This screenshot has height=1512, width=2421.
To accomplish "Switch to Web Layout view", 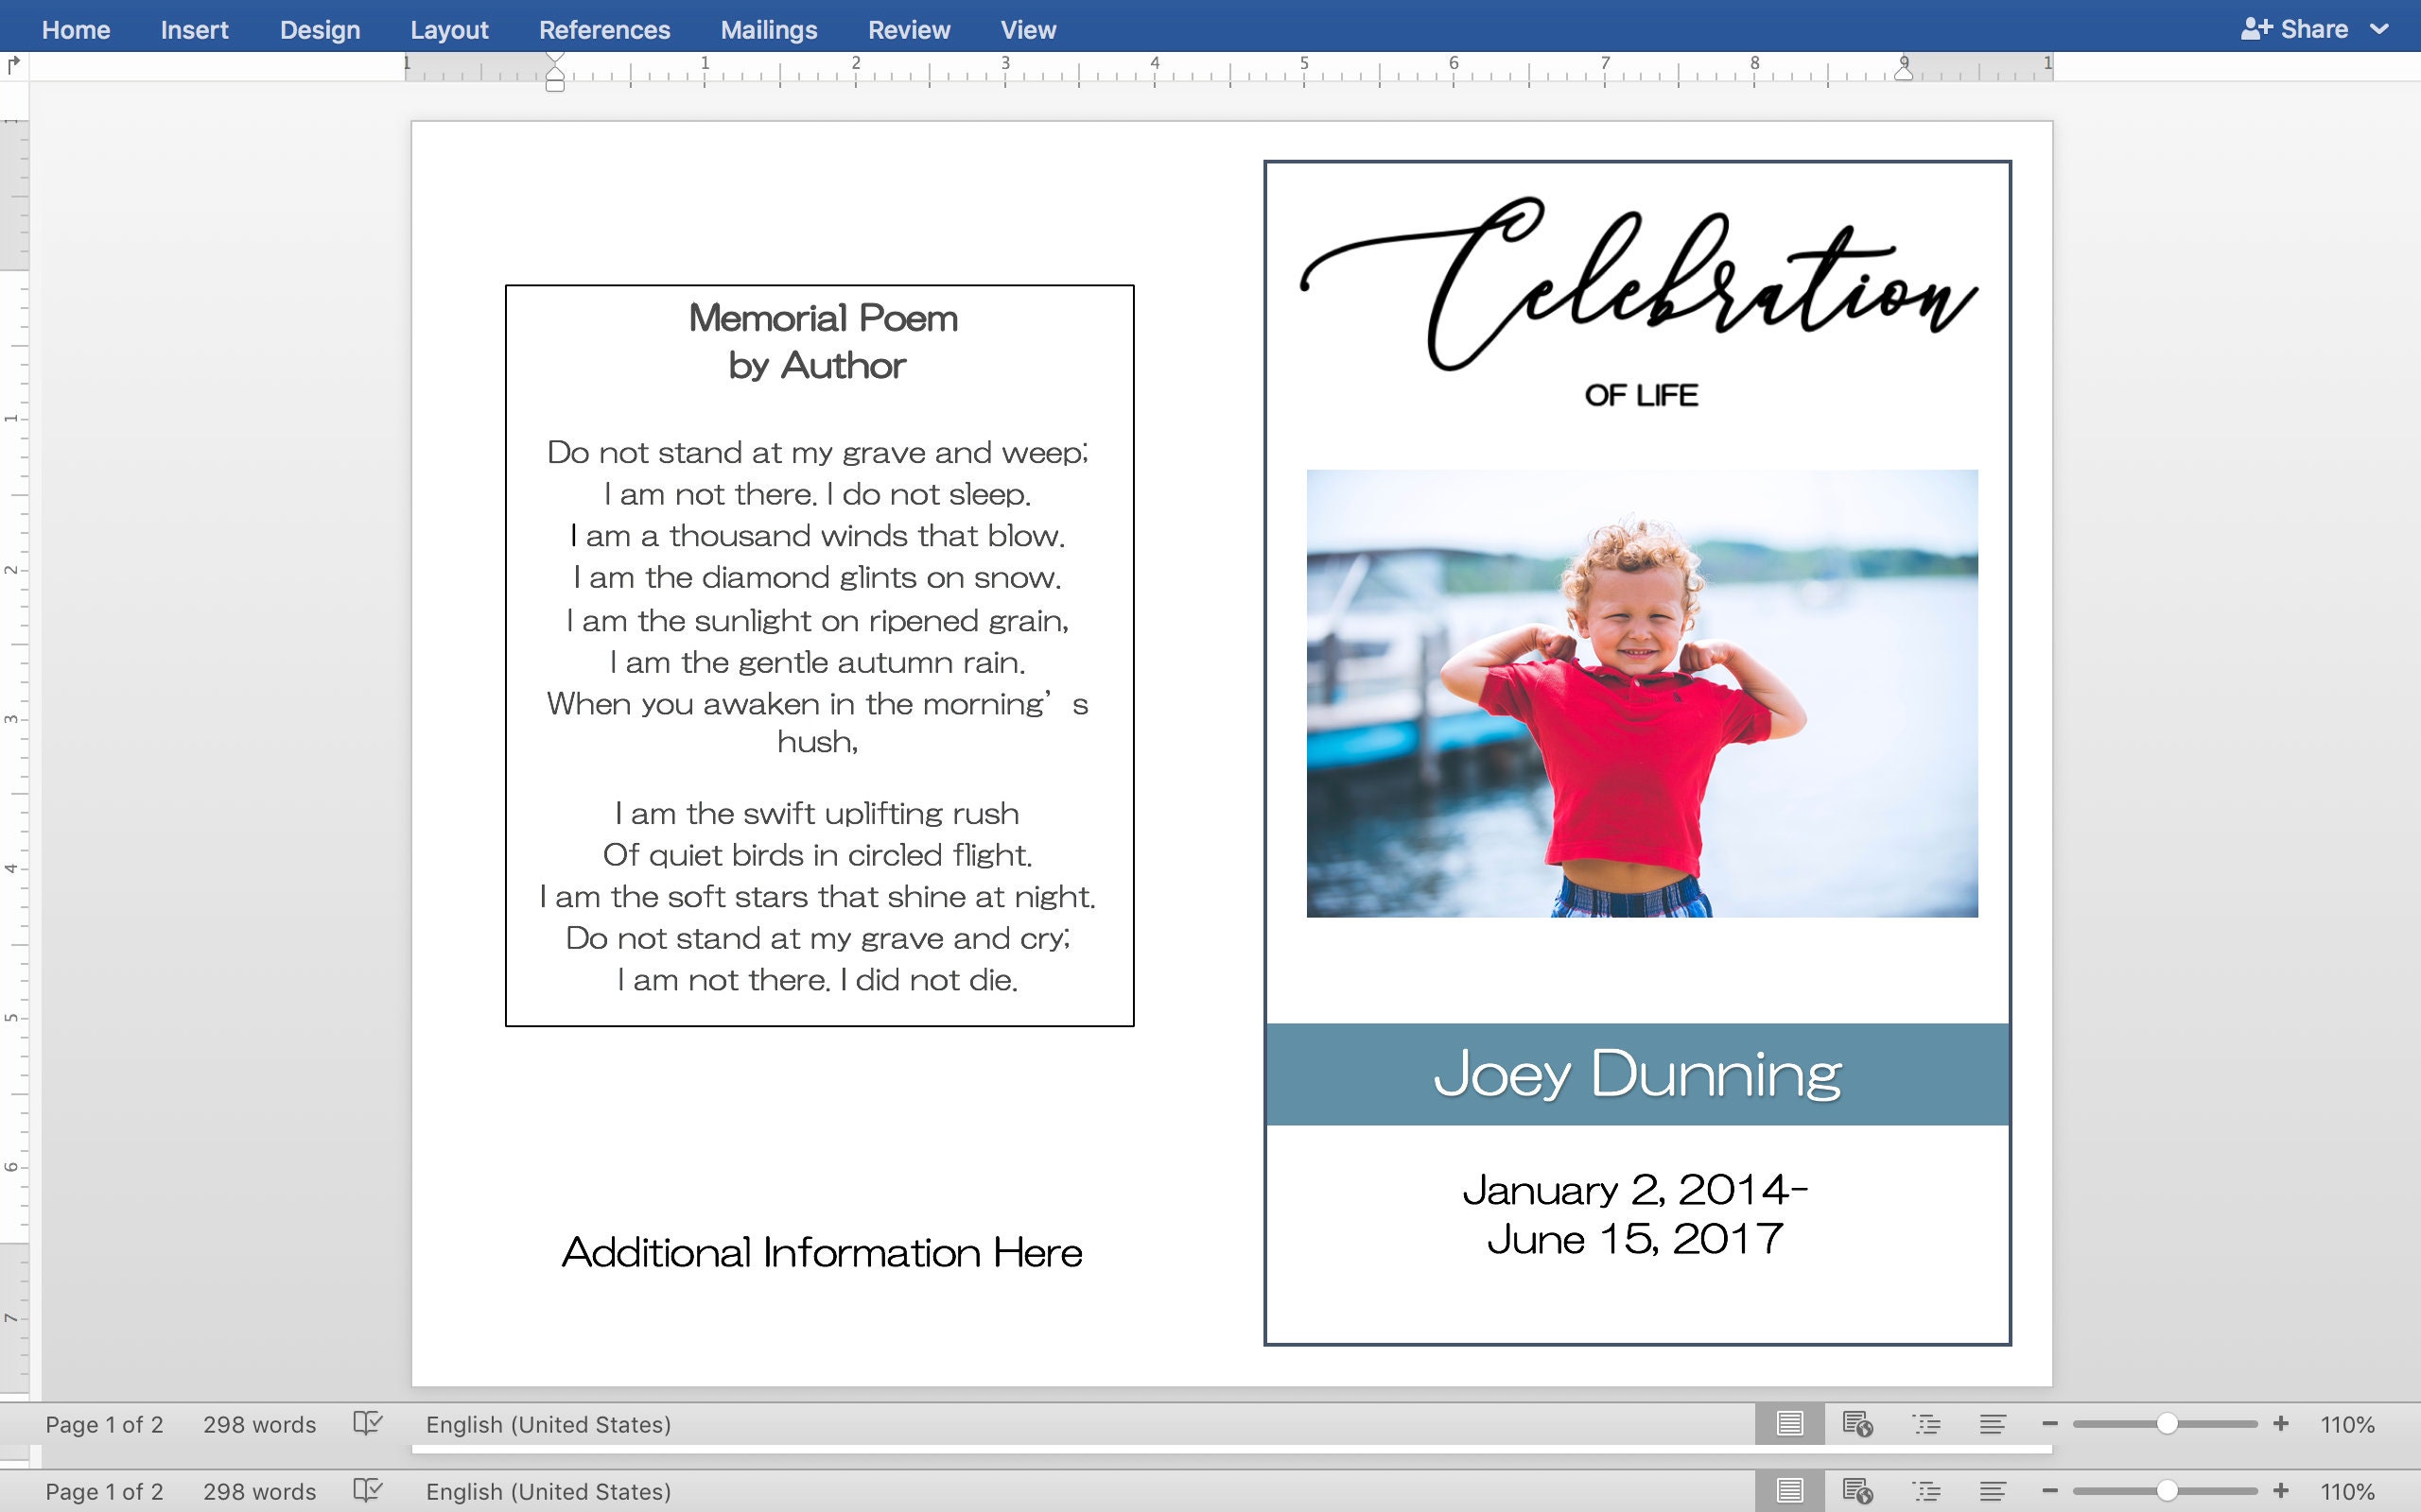I will (1856, 1424).
